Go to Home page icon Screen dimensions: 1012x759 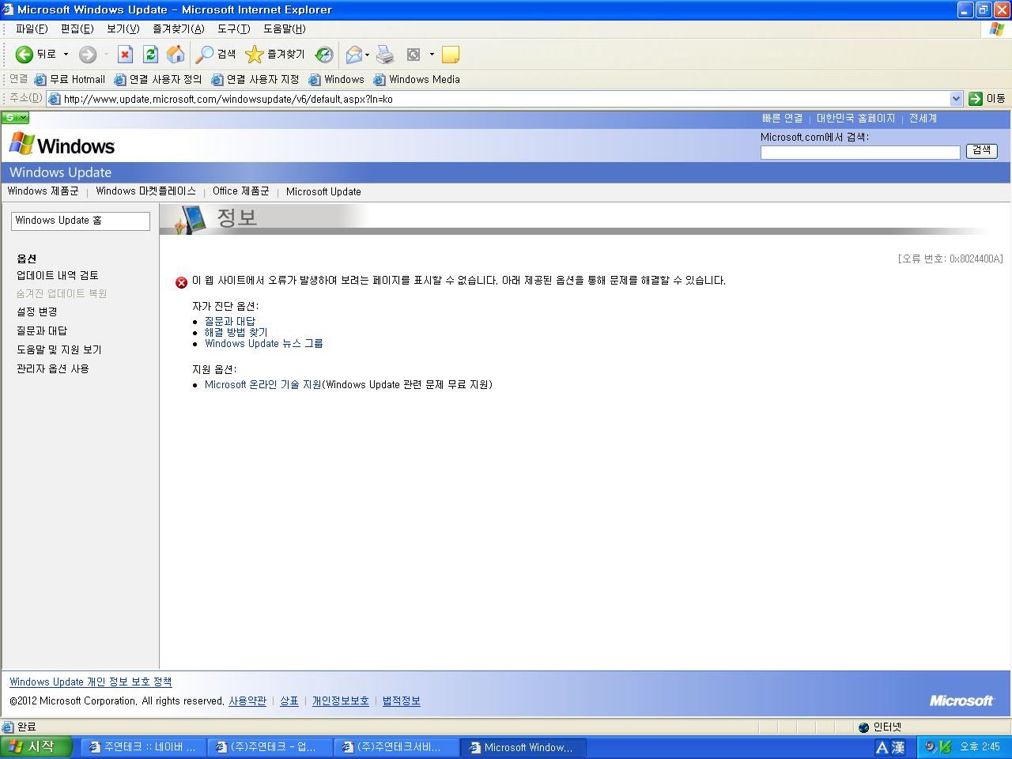tap(176, 55)
